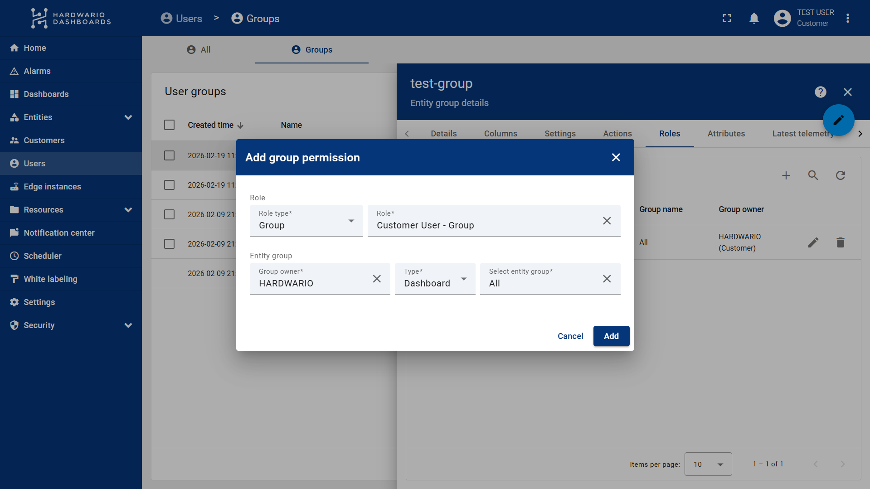Viewport: 870px width, 489px height.
Task: Check the second user group row checkbox
Action: [169, 185]
